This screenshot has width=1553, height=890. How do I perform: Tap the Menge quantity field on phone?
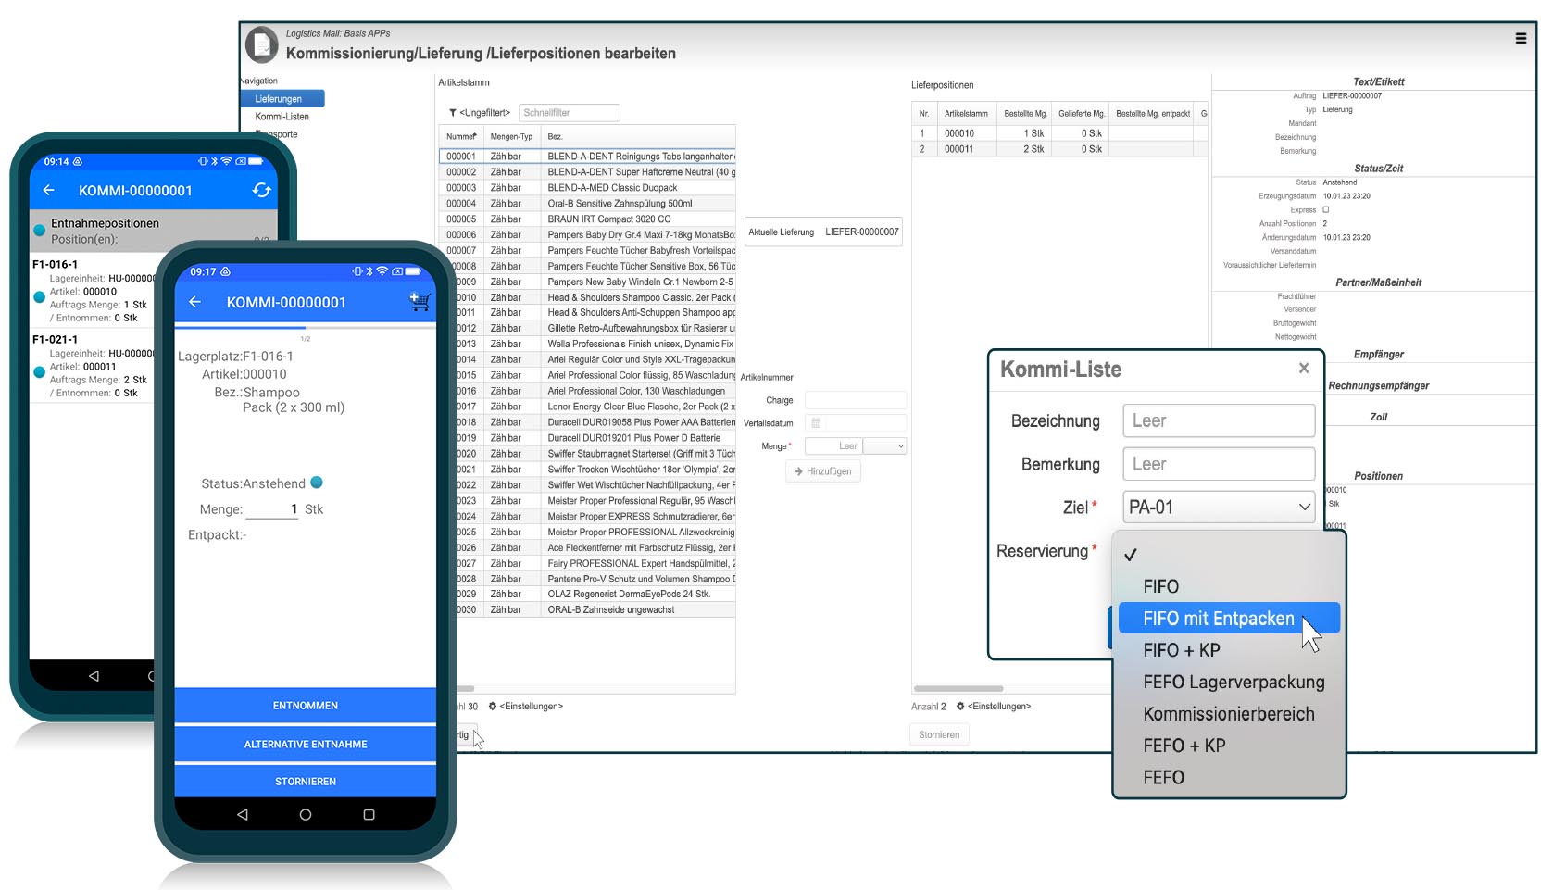(x=272, y=509)
